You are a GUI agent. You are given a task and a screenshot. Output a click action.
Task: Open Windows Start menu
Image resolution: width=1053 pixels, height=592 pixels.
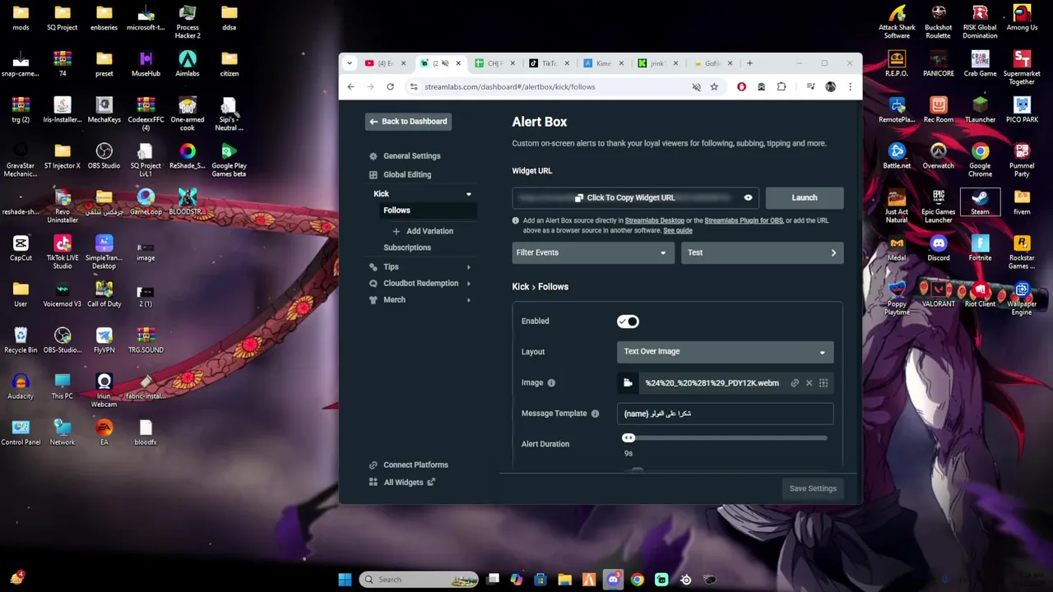pyautogui.click(x=345, y=580)
